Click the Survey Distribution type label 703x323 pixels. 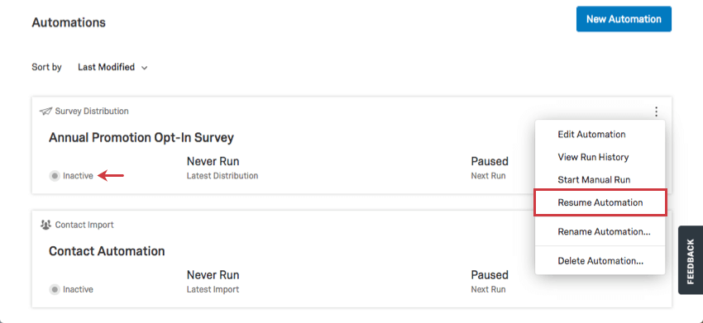pyautogui.click(x=92, y=111)
